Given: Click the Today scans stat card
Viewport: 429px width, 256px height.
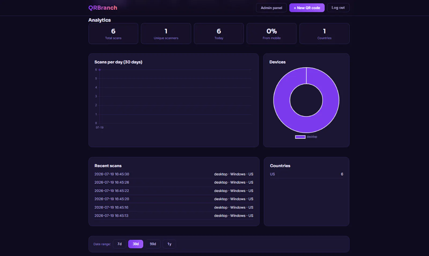Looking at the screenshot, I should click(219, 33).
